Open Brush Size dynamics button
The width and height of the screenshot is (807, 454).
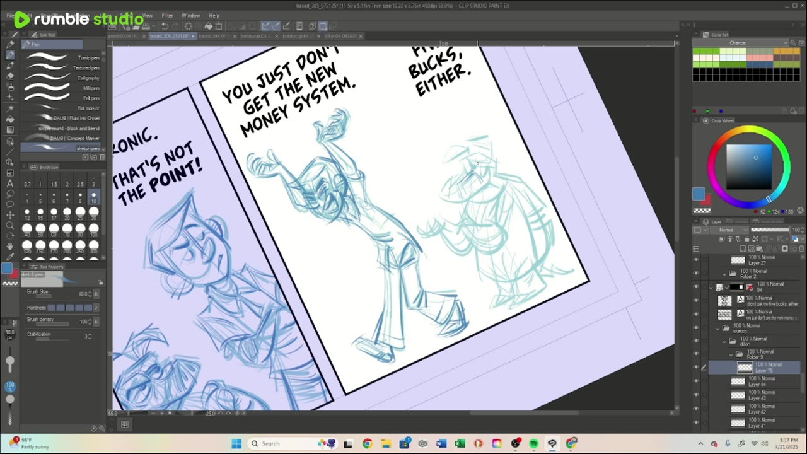click(x=96, y=294)
